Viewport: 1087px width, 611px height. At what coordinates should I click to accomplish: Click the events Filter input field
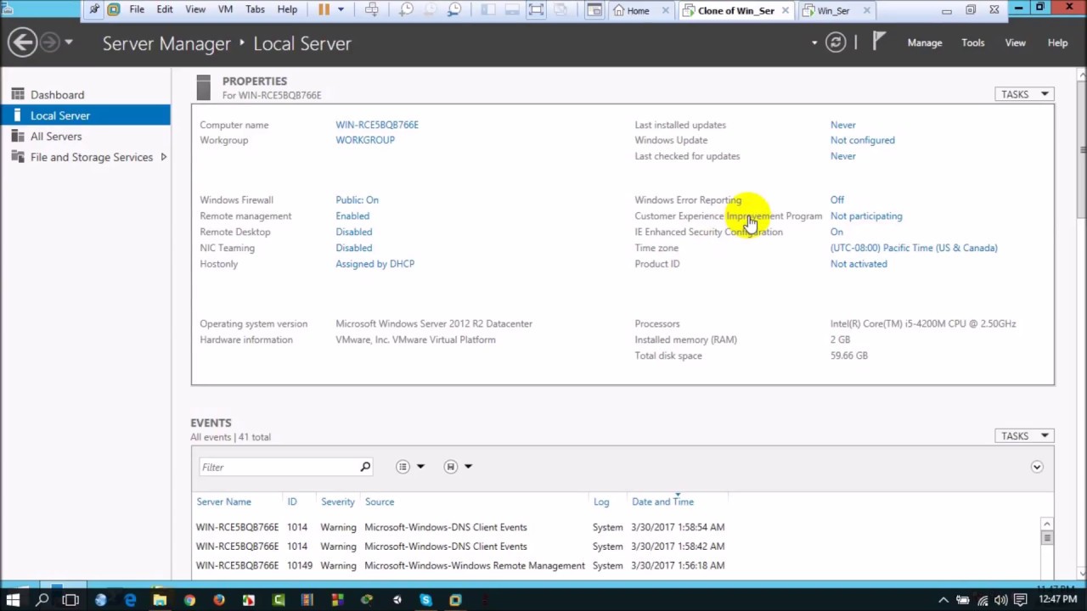(x=280, y=467)
